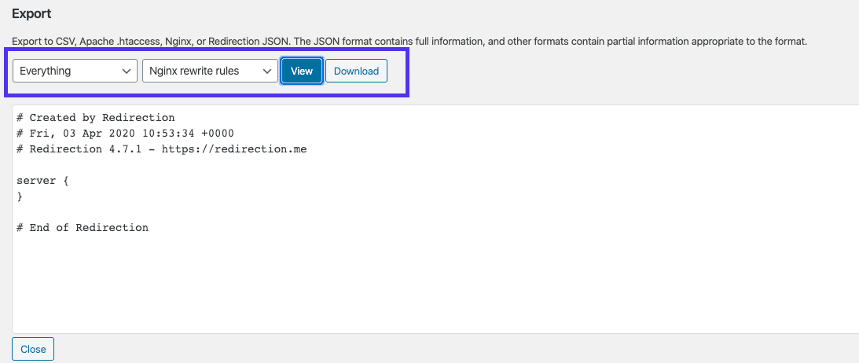Click the '# Created by Redirection' line
The width and height of the screenshot is (859, 363).
pyautogui.click(x=95, y=118)
